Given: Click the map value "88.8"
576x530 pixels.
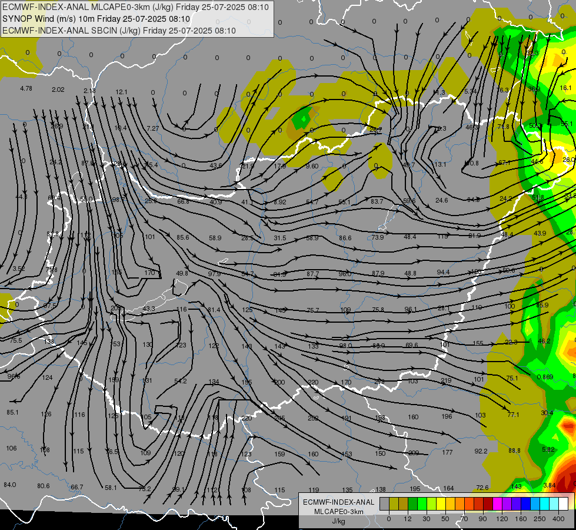Looking at the screenshot, I should coord(514,450).
